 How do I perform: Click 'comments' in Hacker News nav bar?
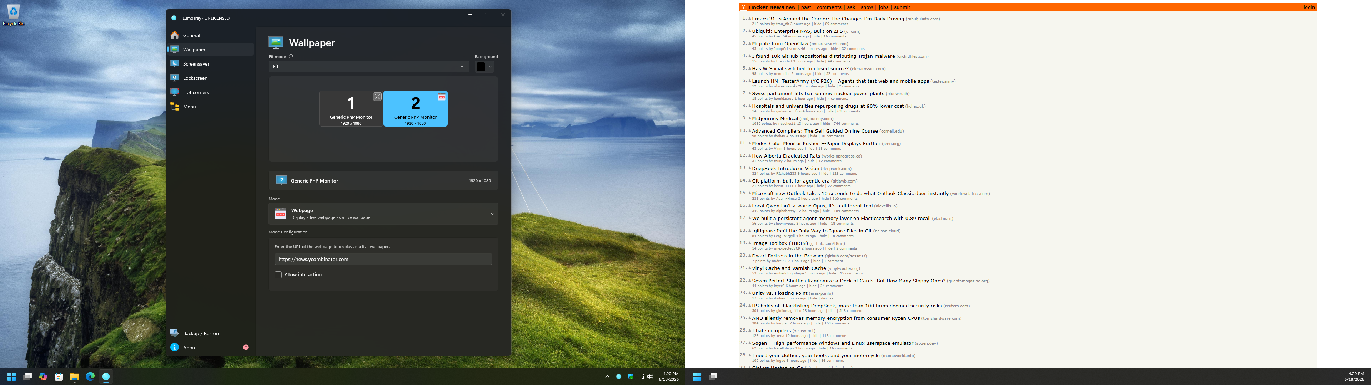pos(829,7)
